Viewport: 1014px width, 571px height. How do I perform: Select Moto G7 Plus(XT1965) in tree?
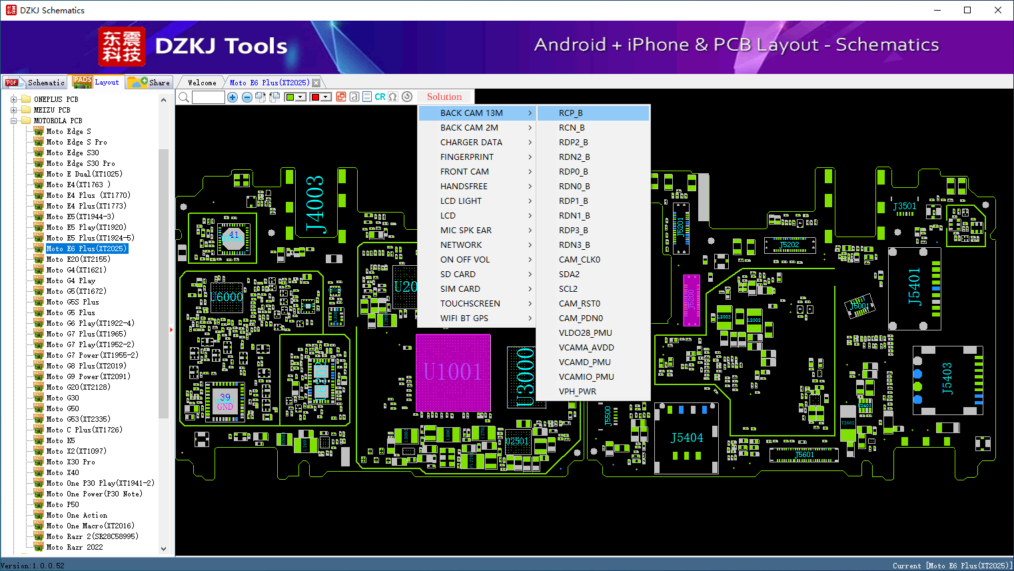click(86, 334)
